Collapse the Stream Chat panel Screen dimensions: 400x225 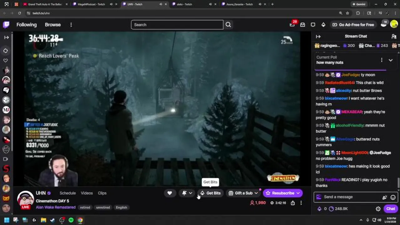(318, 36)
